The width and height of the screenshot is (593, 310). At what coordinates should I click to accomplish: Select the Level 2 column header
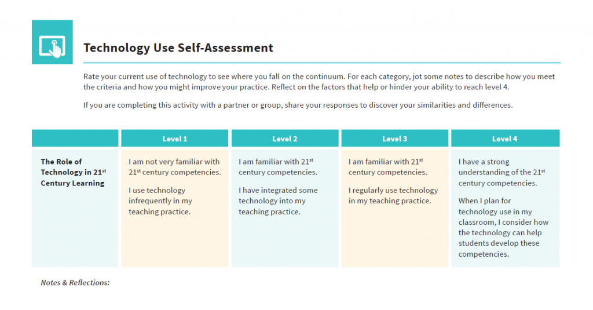pos(285,139)
